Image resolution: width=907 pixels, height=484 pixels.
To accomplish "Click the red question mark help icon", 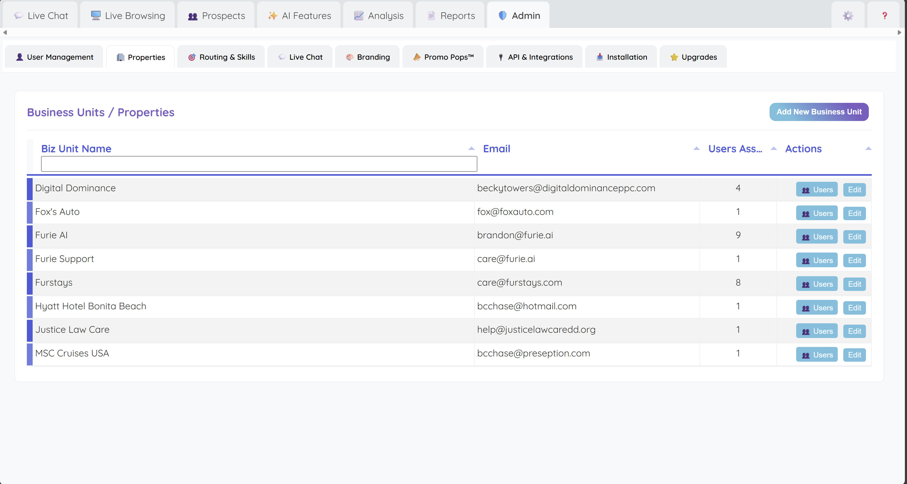I will [884, 16].
